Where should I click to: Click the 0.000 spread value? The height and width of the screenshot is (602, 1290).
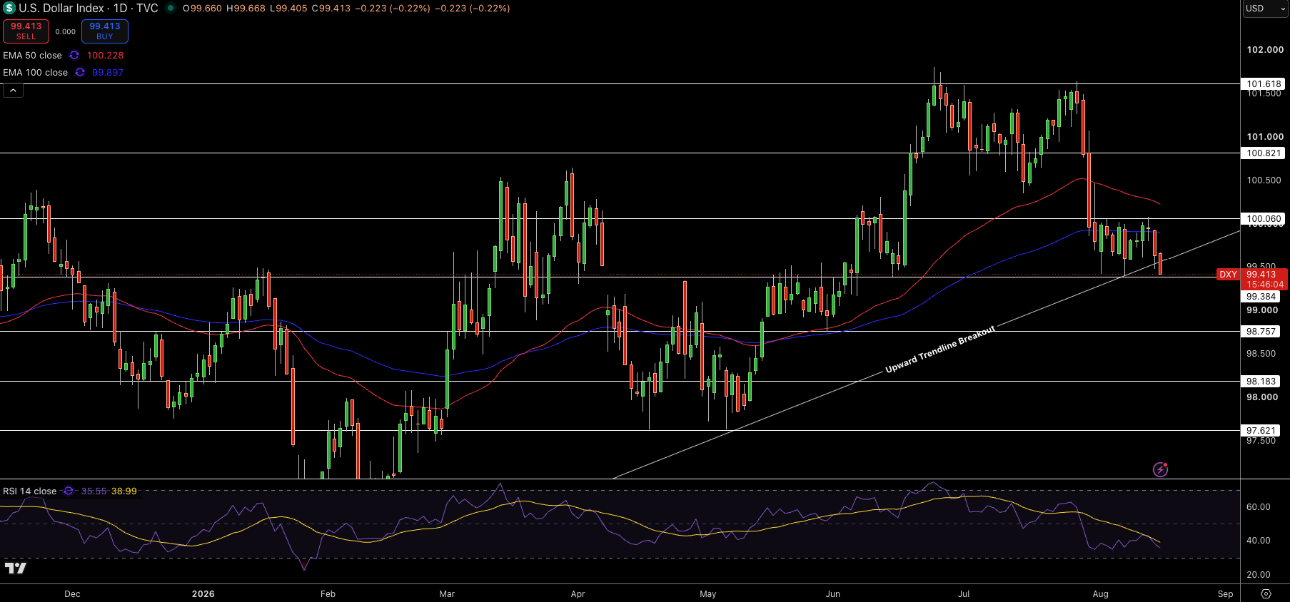point(66,31)
